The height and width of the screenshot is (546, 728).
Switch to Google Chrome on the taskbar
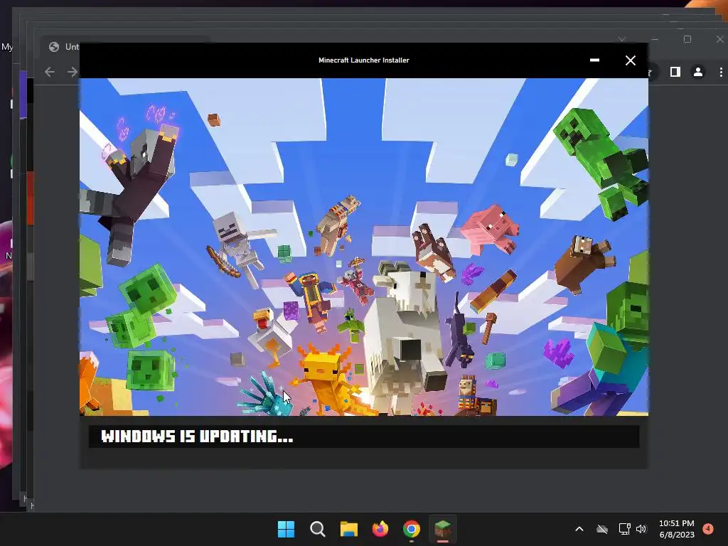412,529
